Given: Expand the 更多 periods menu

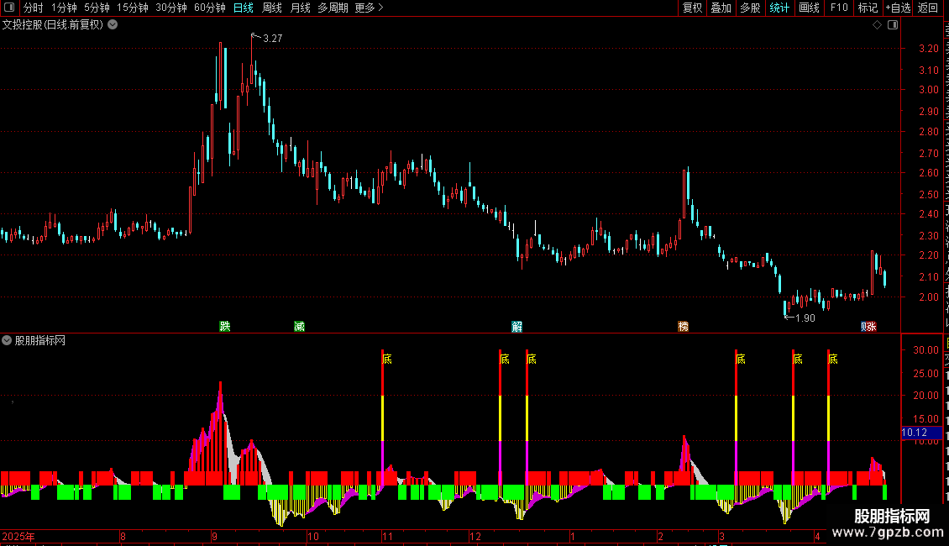Looking at the screenshot, I should coord(370,8).
